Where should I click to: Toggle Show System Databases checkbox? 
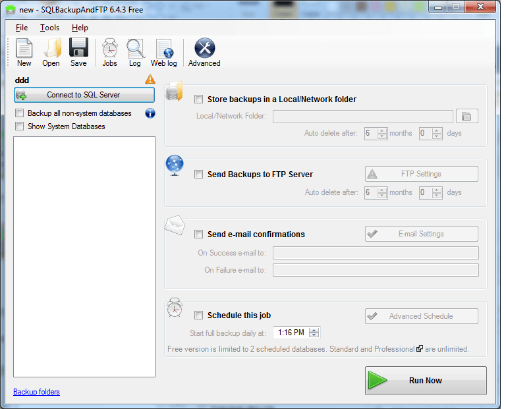pyautogui.click(x=19, y=126)
